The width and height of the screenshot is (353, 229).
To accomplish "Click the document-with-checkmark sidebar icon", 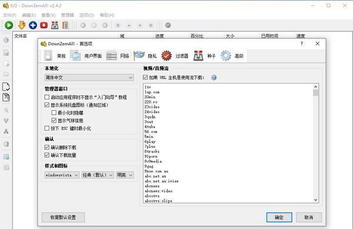I will [x=6, y=87].
